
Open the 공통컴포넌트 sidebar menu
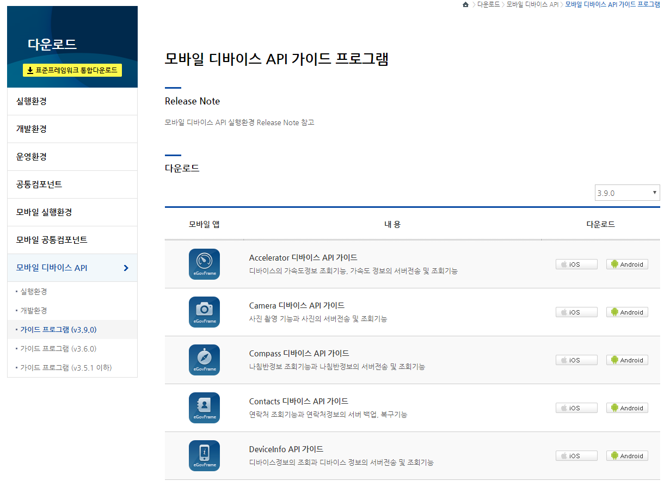pos(39,184)
